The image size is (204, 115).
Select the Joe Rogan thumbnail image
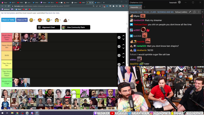49,102
